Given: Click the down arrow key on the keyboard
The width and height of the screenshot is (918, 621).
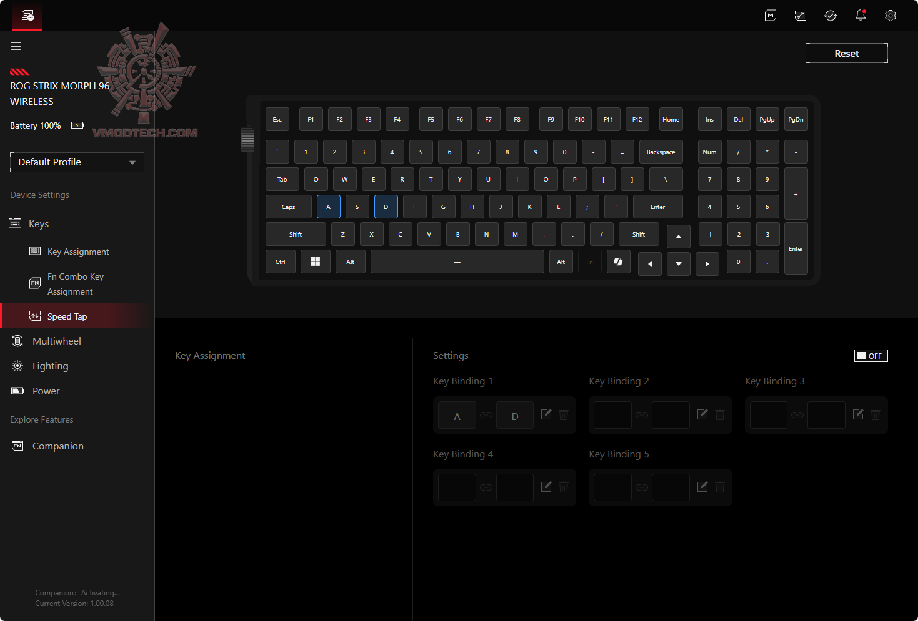Looking at the screenshot, I should coord(679,264).
